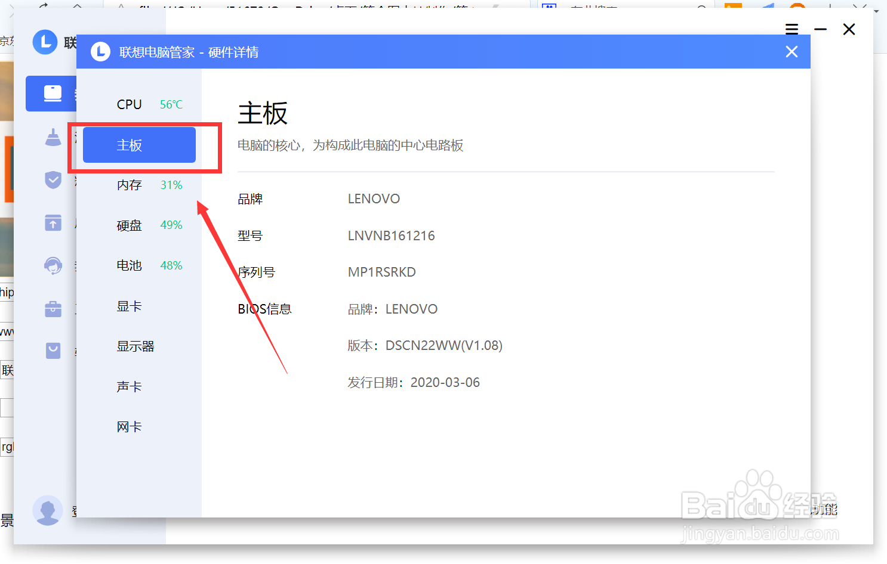
Task: Click the user avatar to log in
Action: pos(48,510)
